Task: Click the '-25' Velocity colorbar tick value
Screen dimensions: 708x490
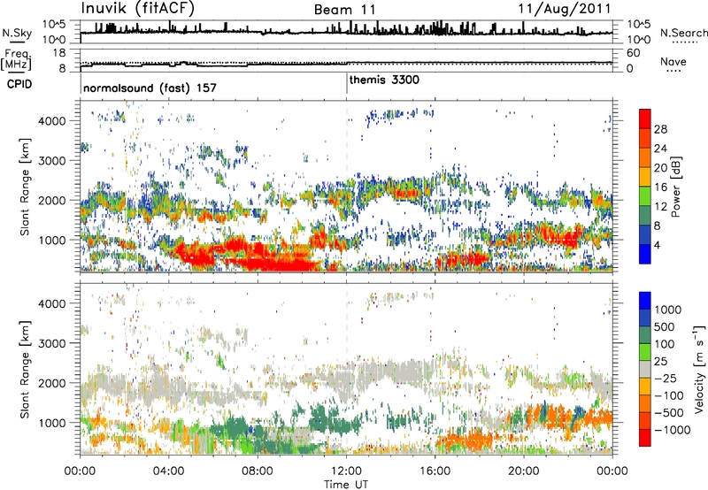Action: click(665, 378)
